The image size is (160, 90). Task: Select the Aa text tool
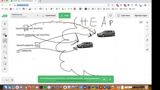click(x=5, y=58)
